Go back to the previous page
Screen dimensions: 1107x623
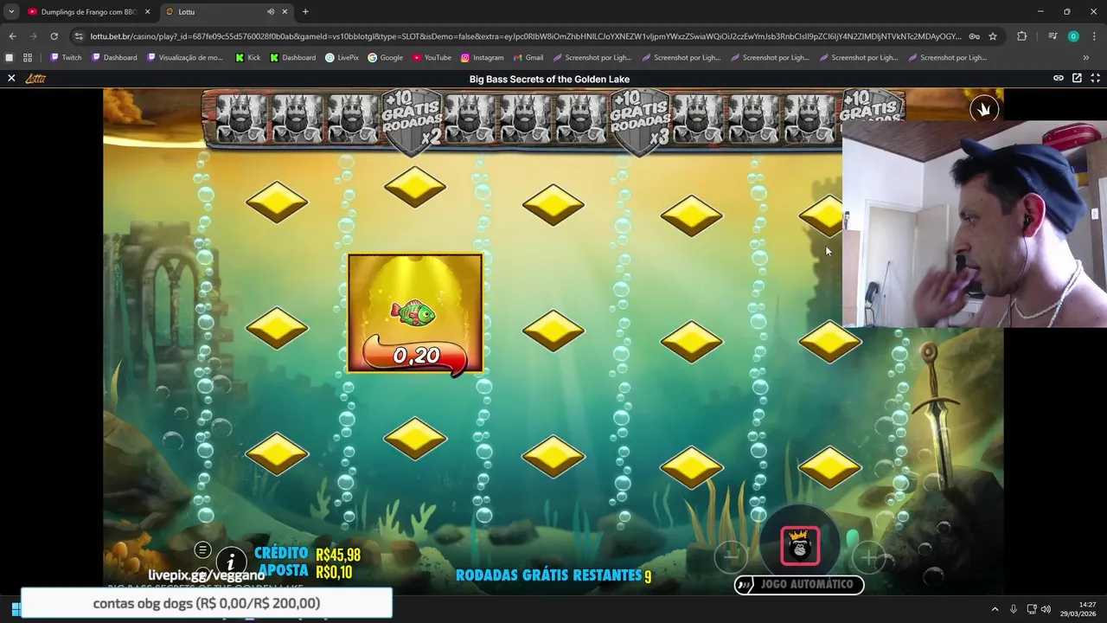click(12, 36)
